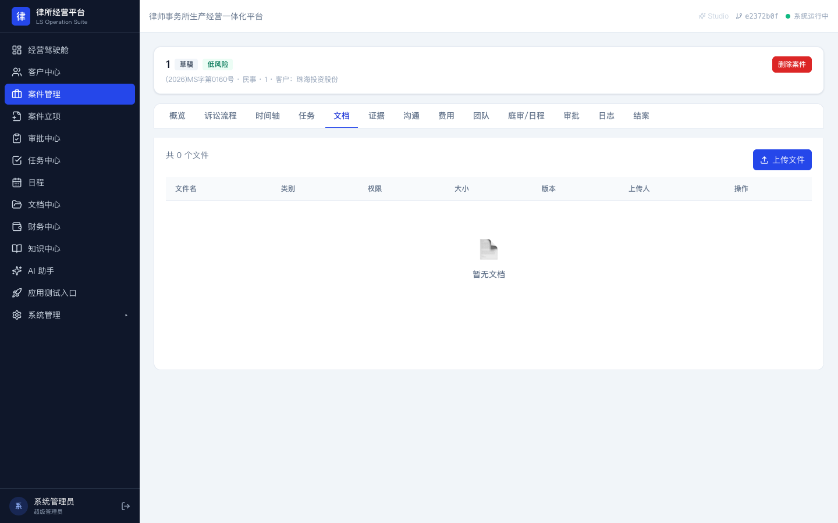Click the 系 user avatar
Image resolution: width=838 pixels, height=523 pixels.
pyautogui.click(x=19, y=506)
